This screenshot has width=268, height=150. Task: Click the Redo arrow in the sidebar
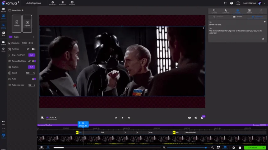[3, 129]
